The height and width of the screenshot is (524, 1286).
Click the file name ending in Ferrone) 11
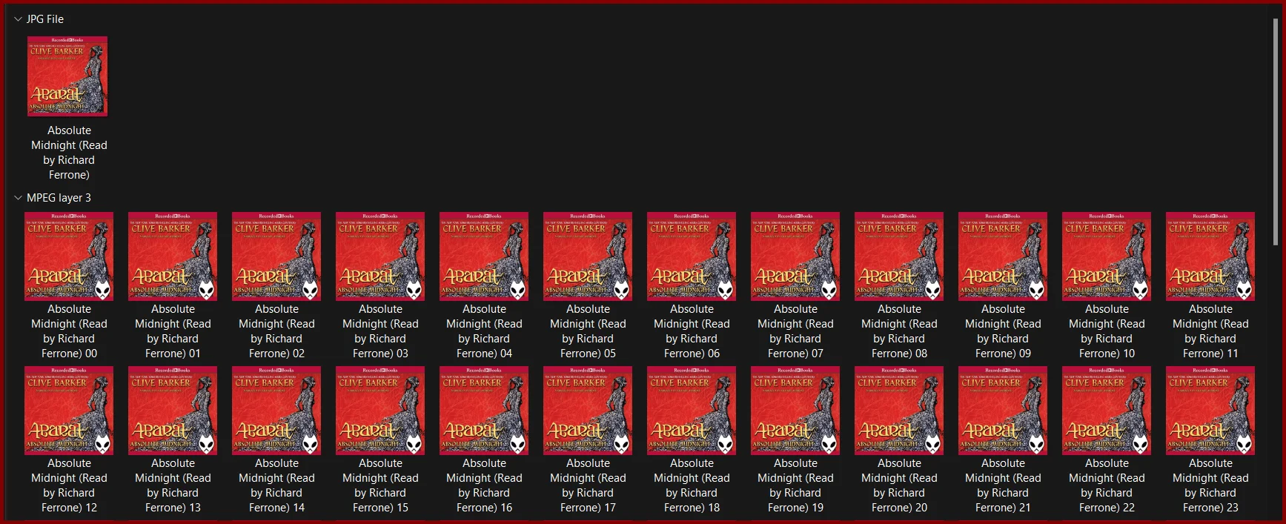pos(1210,331)
